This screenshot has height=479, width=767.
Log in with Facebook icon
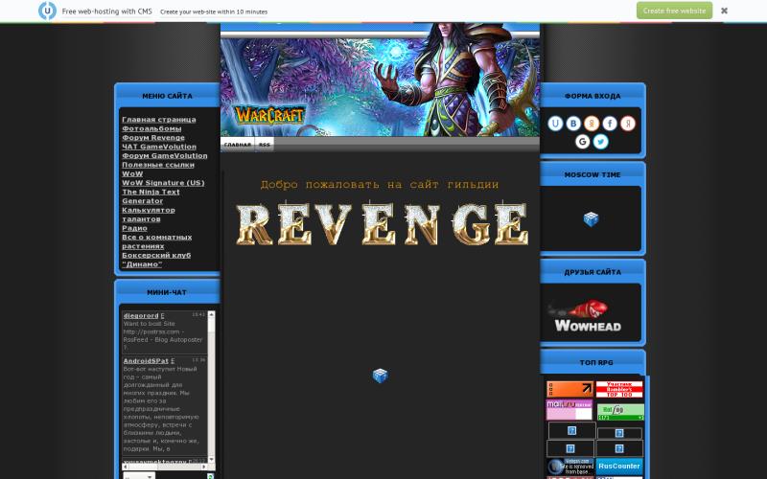[x=610, y=124]
